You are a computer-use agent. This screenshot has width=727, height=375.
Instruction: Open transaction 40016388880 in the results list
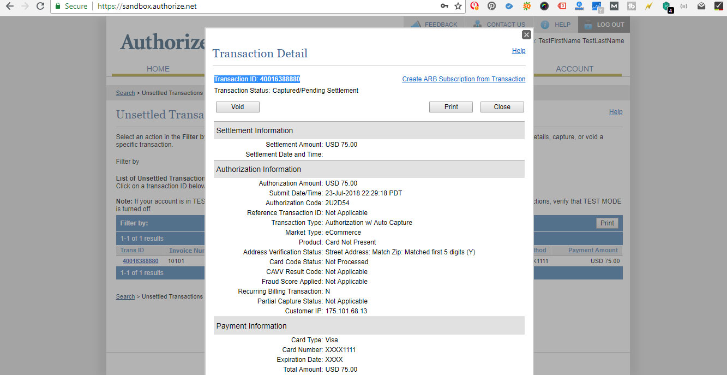pos(140,261)
